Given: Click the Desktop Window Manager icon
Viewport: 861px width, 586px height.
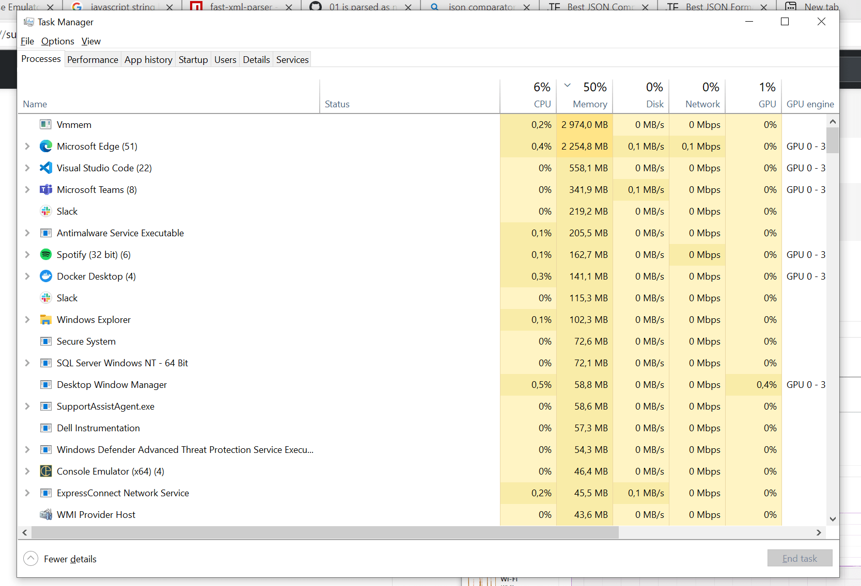Looking at the screenshot, I should point(46,384).
